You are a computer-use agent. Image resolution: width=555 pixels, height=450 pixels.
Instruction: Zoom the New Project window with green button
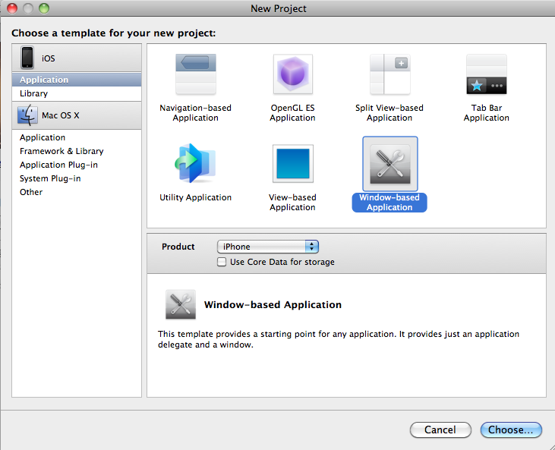pos(44,8)
